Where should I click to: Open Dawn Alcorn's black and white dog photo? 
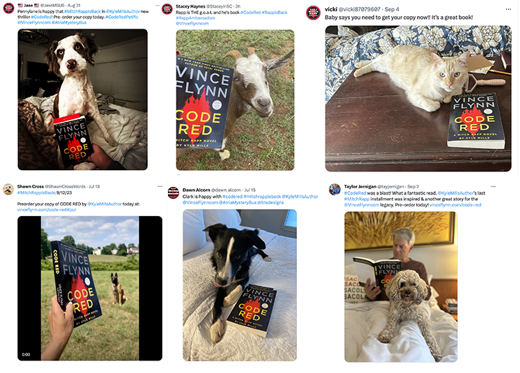coord(240,285)
